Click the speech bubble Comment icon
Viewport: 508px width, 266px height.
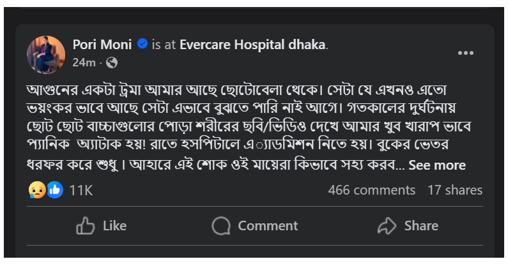pyautogui.click(x=221, y=226)
